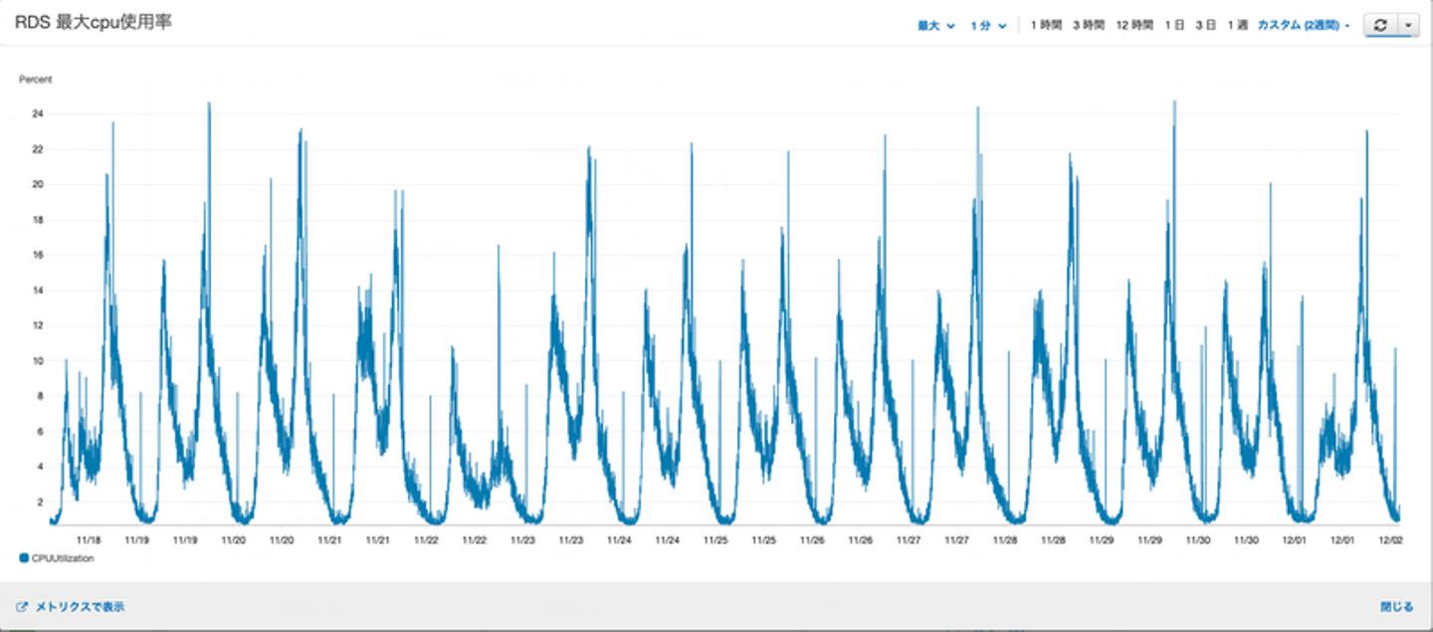Refresh the graph with the refresh icon

(1379, 26)
